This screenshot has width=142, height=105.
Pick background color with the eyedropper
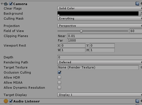tap(141, 14)
